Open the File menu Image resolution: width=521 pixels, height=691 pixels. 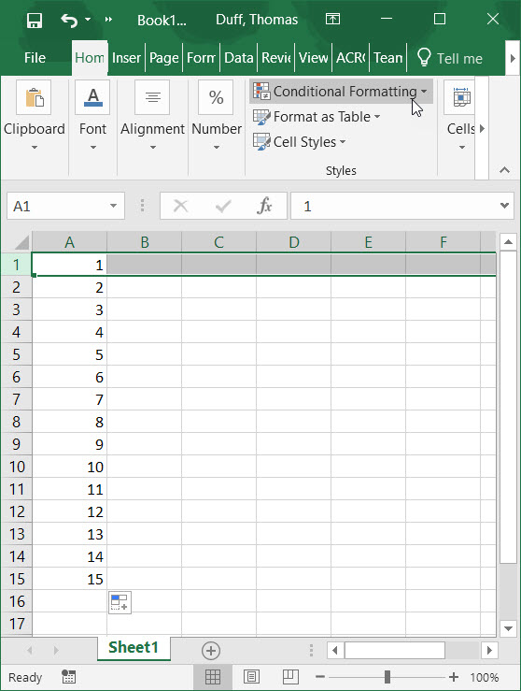pyautogui.click(x=35, y=58)
